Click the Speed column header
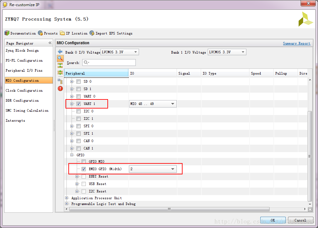 (x=261, y=73)
